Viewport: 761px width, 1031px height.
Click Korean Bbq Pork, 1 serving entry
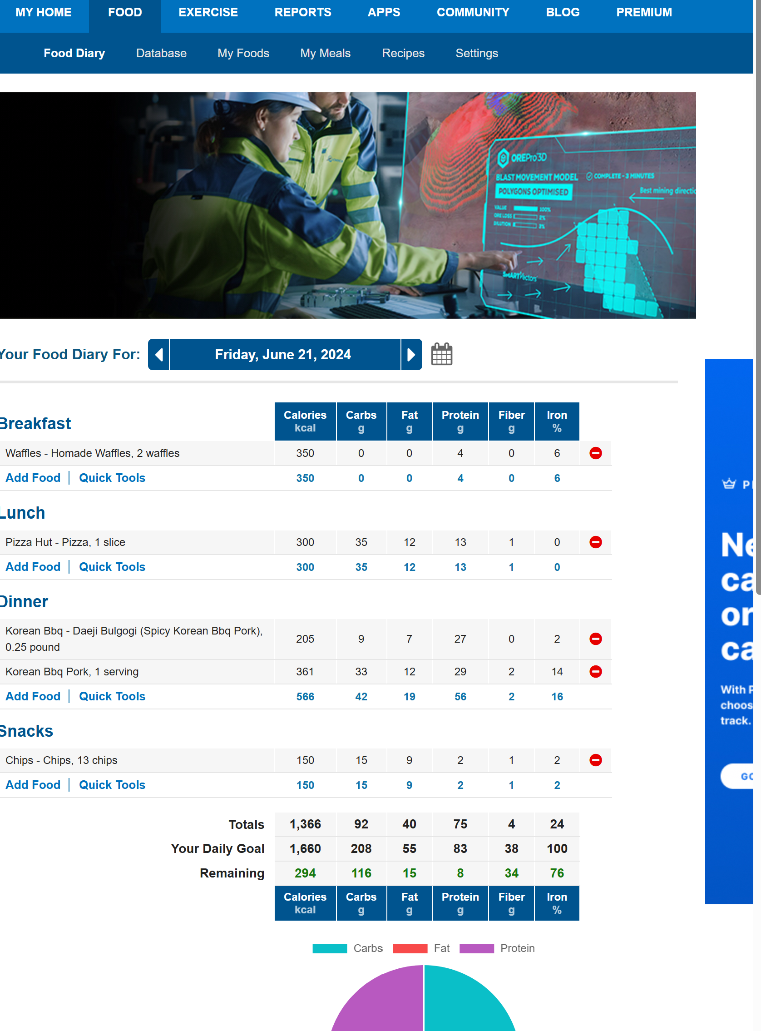pos(72,671)
